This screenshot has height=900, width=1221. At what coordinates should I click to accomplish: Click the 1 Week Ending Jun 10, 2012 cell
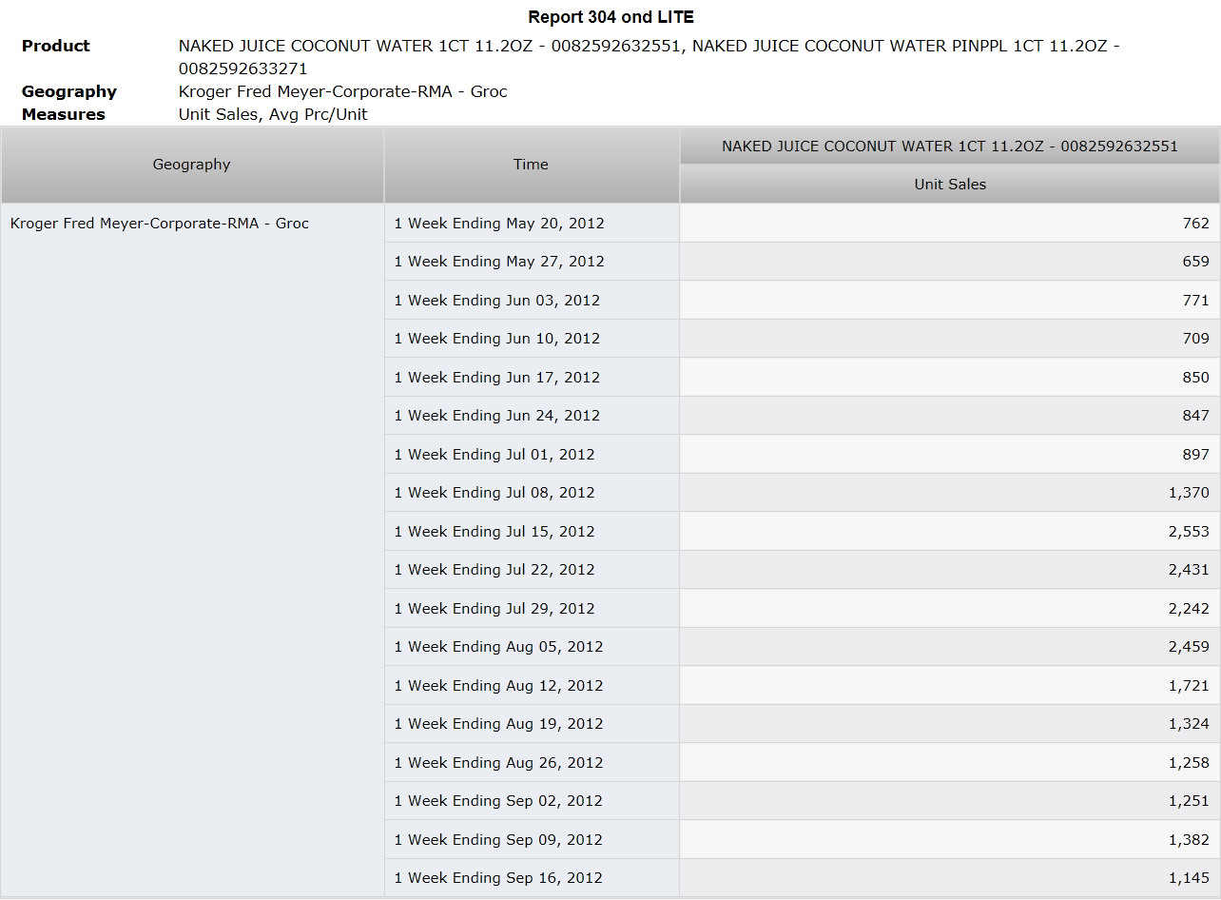(532, 339)
